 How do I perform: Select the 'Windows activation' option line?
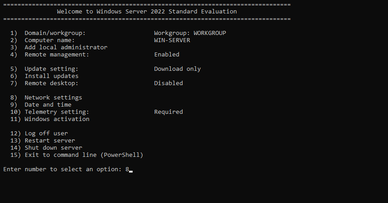(x=50, y=119)
